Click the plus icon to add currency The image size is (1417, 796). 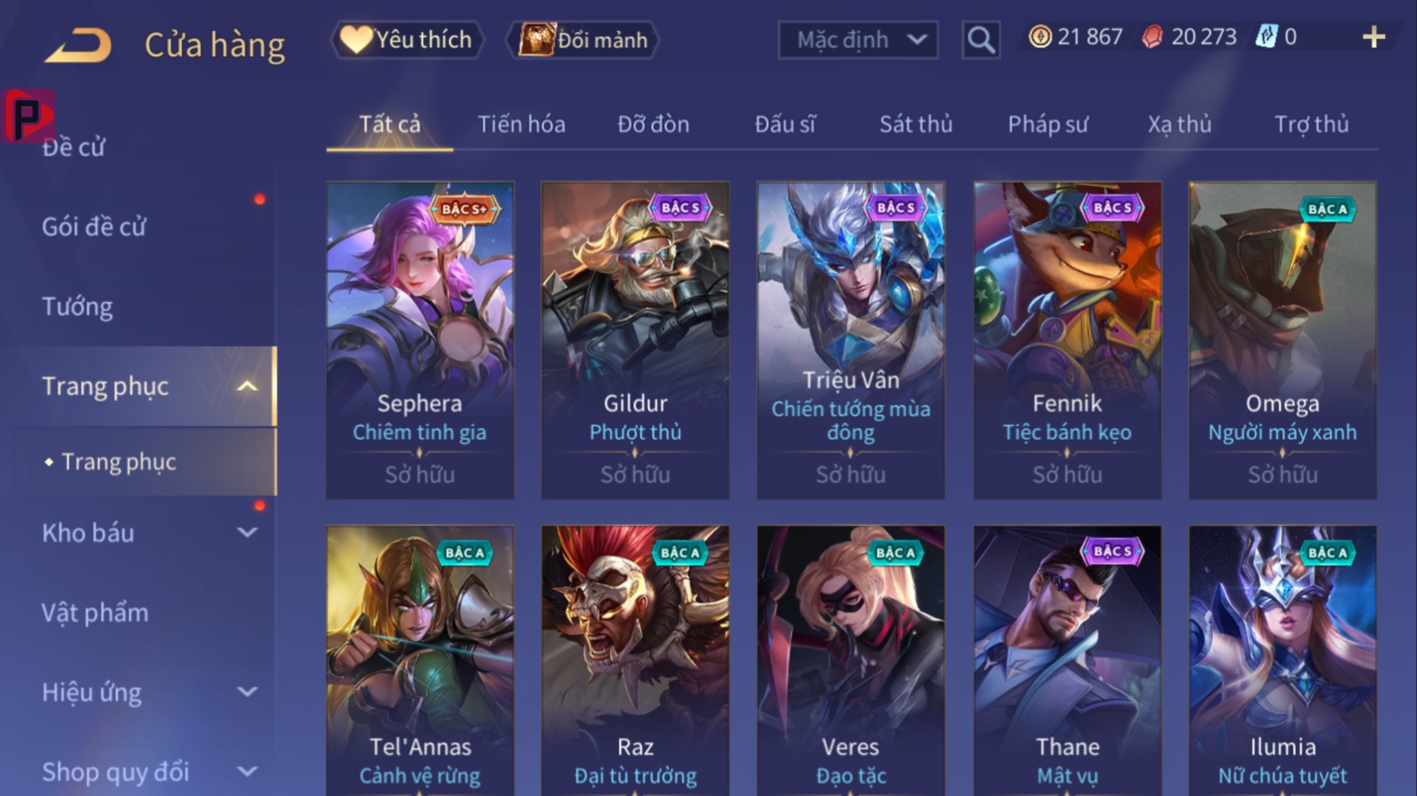coord(1374,37)
